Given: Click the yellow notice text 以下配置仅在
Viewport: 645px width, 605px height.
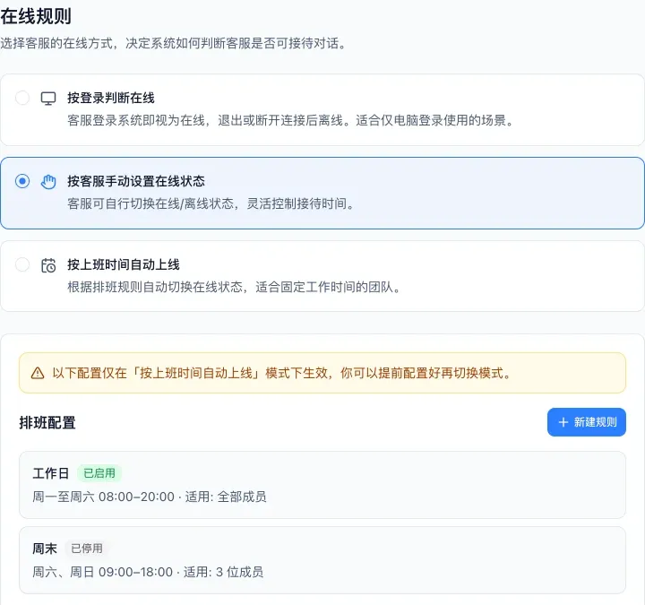Looking at the screenshot, I should [x=281, y=373].
